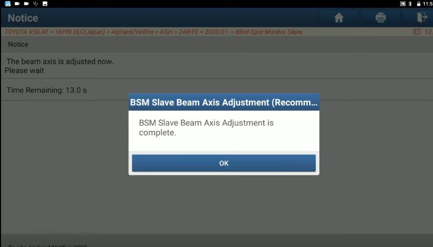Tap the Exit icon in header
Screen dimensions: 433x247
point(422,17)
